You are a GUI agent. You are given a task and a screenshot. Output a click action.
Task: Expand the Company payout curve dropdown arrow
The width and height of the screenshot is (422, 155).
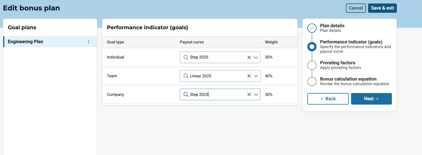[256, 94]
